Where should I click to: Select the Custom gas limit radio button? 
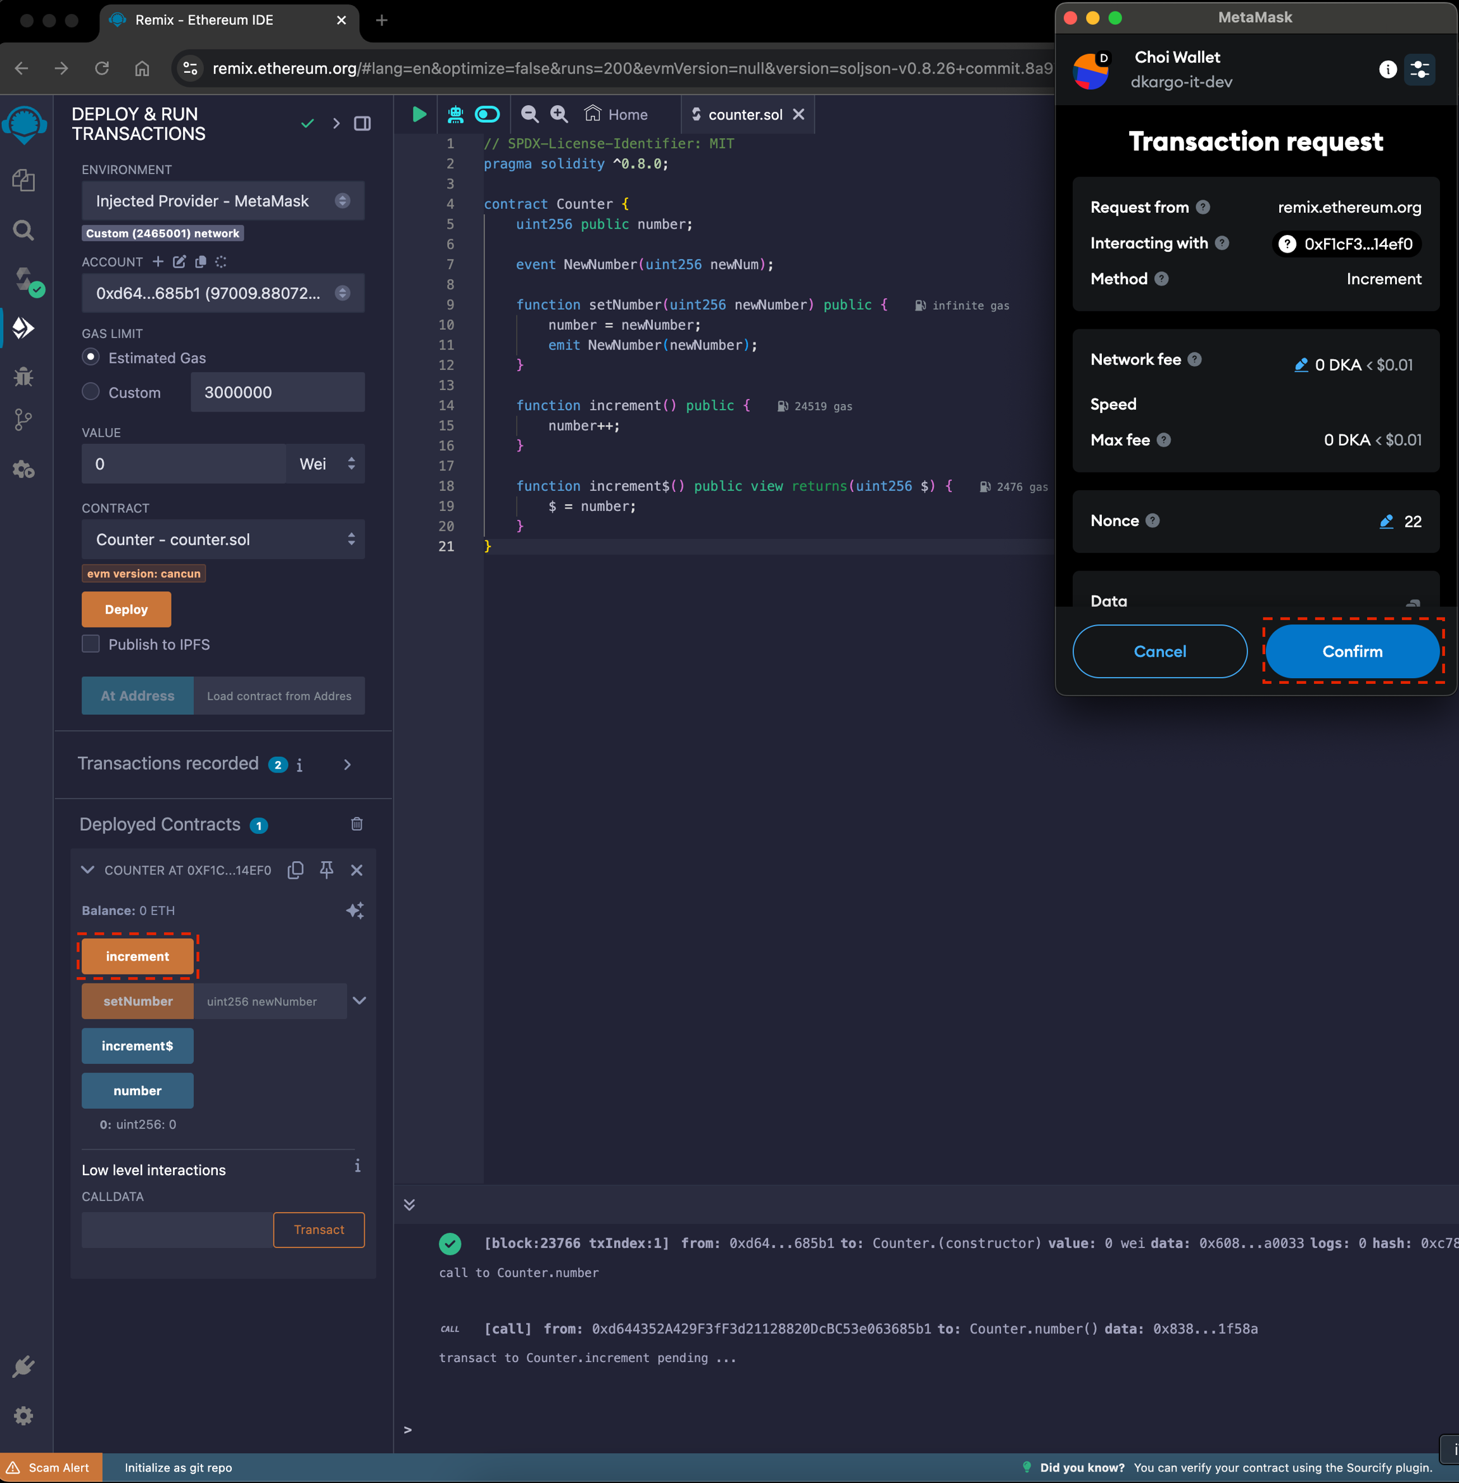tap(91, 391)
